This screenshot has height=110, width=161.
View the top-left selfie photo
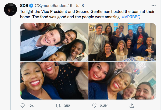coord(54,42)
